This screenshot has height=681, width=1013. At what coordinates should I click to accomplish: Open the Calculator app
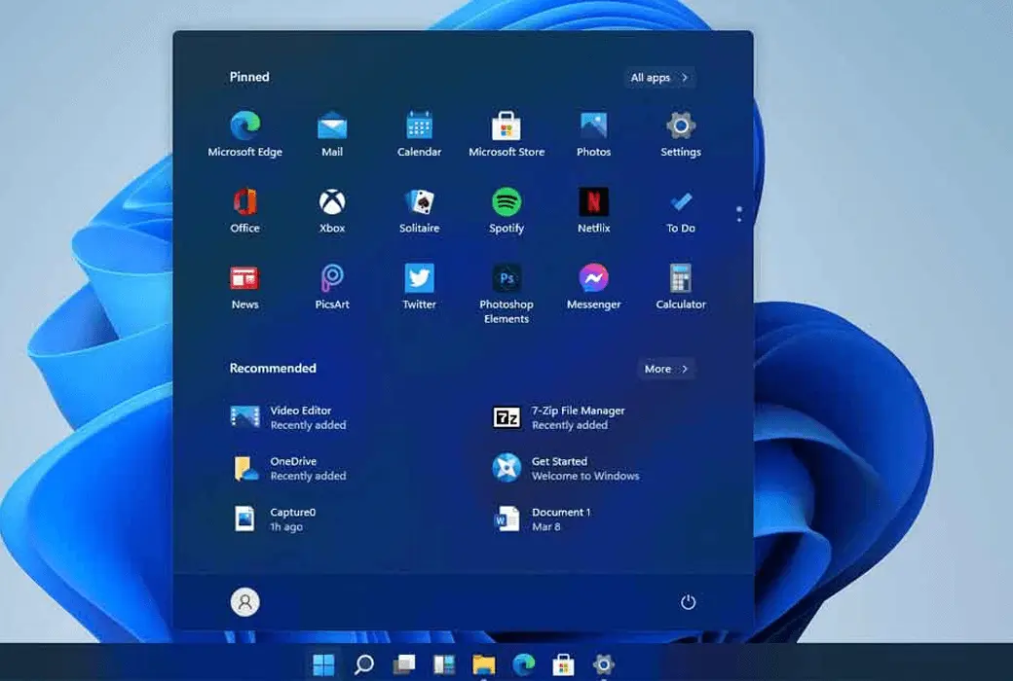[681, 287]
